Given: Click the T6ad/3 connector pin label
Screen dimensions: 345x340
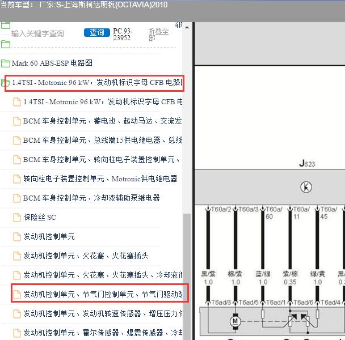Looking at the screenshot, I should coord(221,303).
